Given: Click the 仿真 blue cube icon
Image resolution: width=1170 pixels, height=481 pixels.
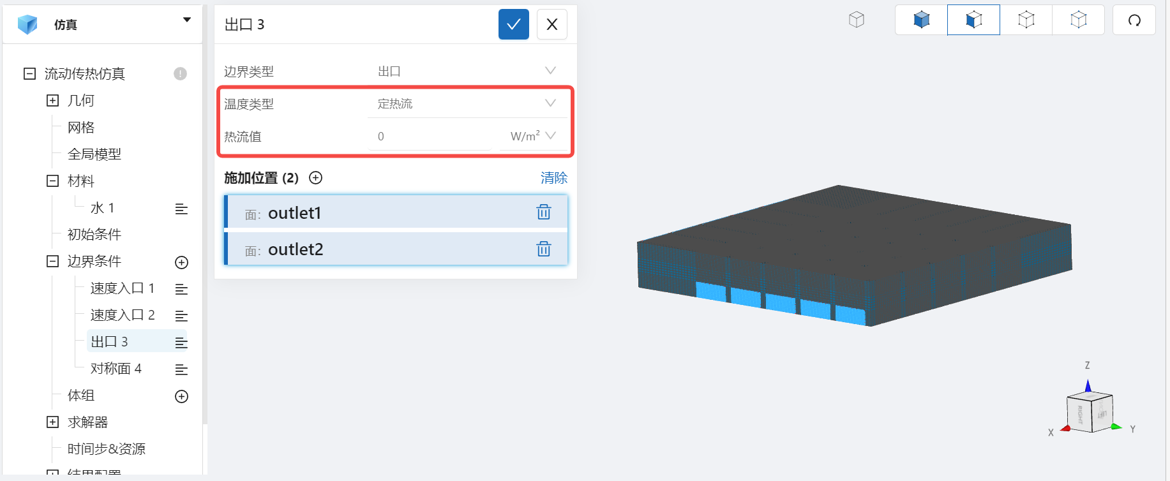Looking at the screenshot, I should click(27, 24).
